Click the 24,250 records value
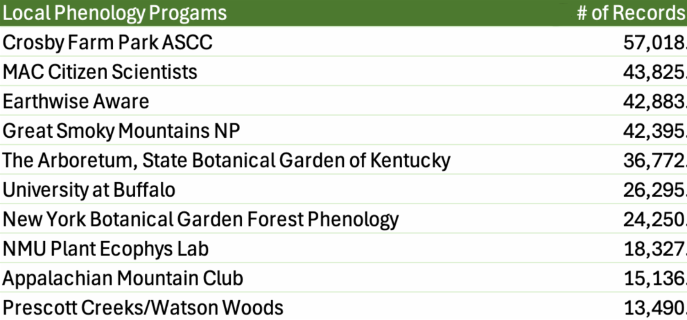Image resolution: width=687 pixels, height=320 pixels. point(654,219)
